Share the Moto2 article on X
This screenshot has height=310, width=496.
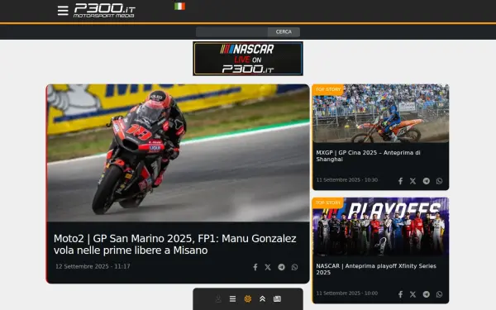pyautogui.click(x=268, y=267)
